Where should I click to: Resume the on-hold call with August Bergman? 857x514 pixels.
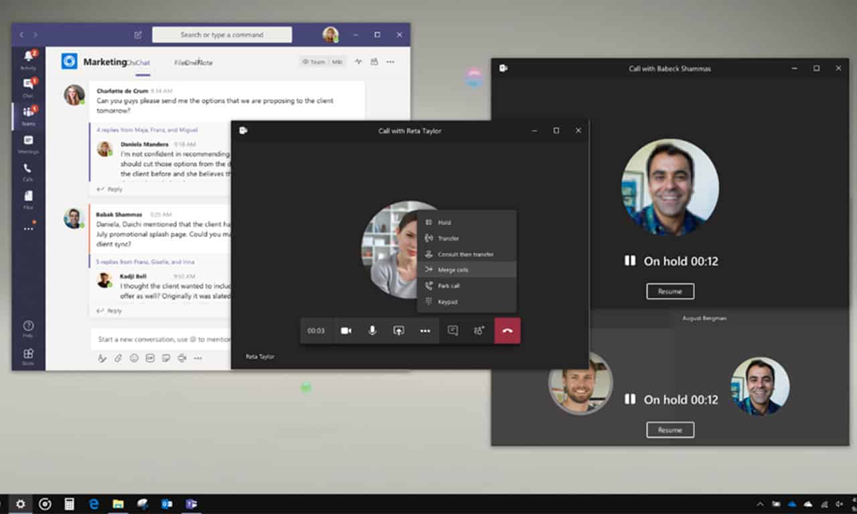click(670, 430)
